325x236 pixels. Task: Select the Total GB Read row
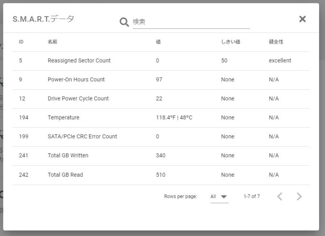(65, 175)
